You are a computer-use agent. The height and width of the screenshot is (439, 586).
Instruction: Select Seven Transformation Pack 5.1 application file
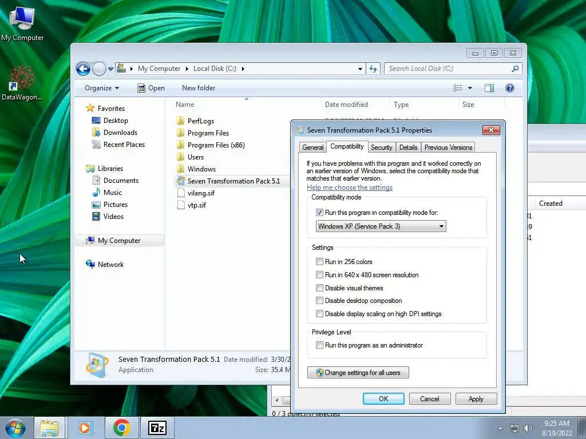coord(228,181)
